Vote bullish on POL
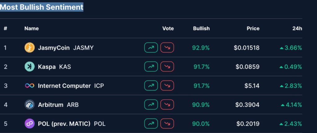The height and width of the screenshot is (133, 317). pyautogui.click(x=151, y=124)
